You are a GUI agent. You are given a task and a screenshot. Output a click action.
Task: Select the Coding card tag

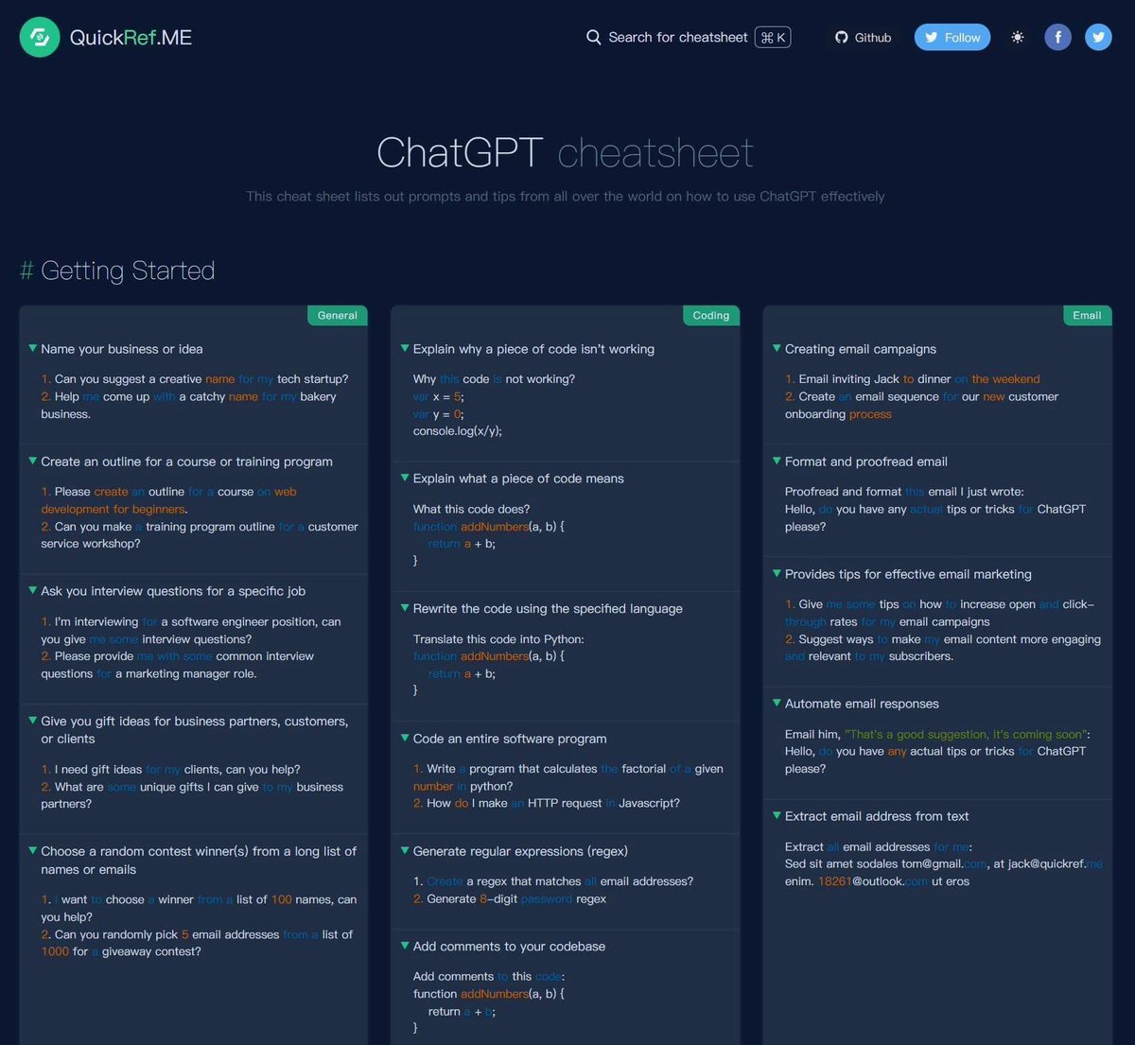click(x=711, y=315)
